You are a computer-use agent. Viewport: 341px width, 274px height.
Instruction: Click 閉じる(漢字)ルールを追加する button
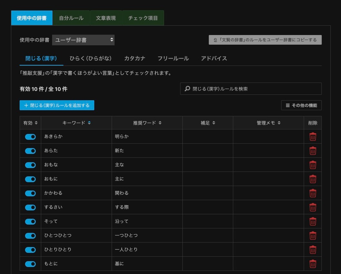57,105
